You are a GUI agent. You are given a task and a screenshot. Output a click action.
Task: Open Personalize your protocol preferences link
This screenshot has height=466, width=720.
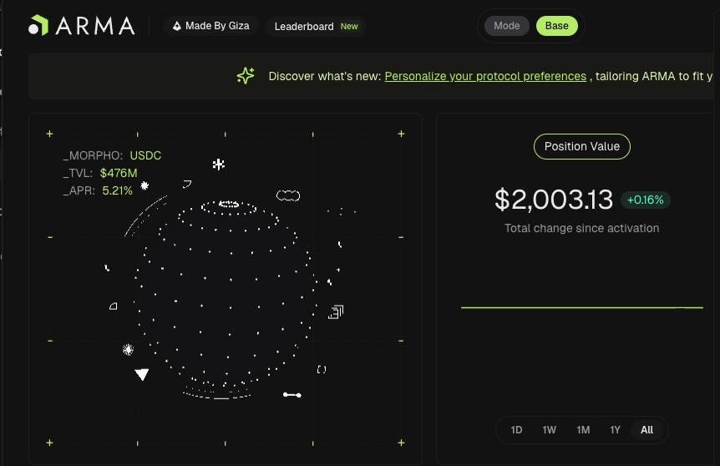pyautogui.click(x=485, y=76)
